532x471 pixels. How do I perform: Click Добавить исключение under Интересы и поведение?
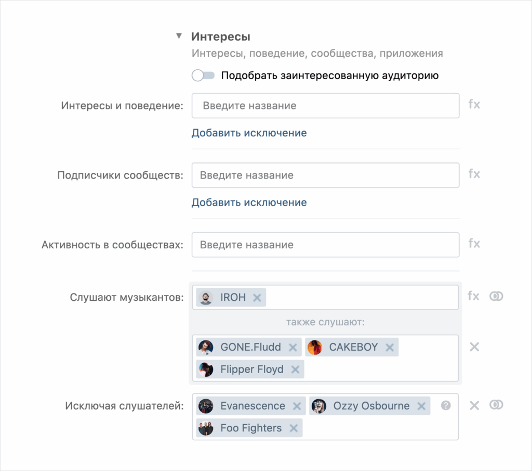pos(249,133)
